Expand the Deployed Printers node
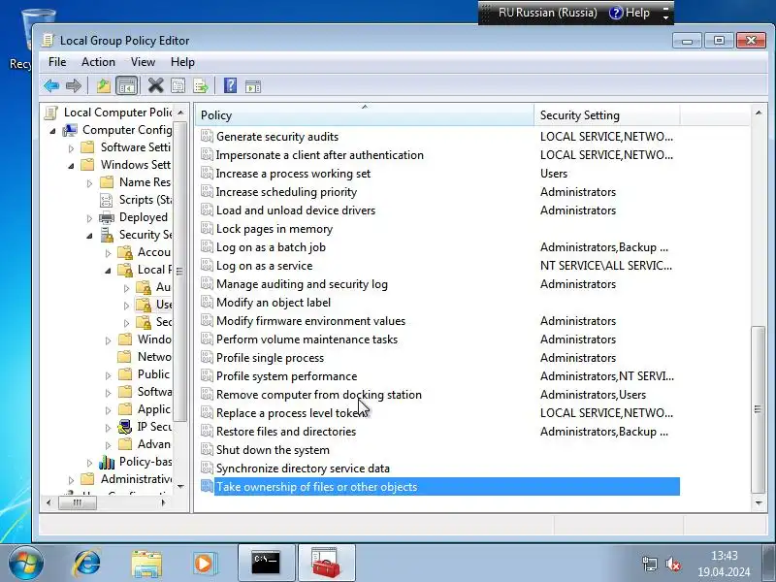The height and width of the screenshot is (582, 776). tap(89, 218)
